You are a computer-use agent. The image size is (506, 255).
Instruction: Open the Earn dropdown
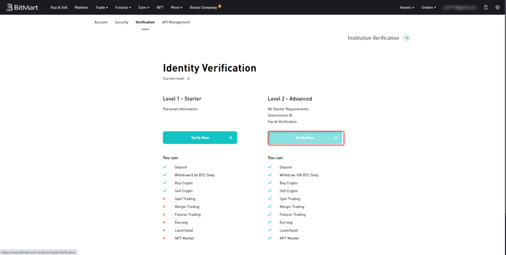(x=144, y=7)
